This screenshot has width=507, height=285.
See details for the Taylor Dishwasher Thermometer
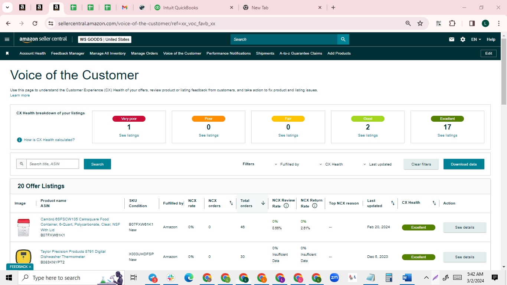[465, 257]
